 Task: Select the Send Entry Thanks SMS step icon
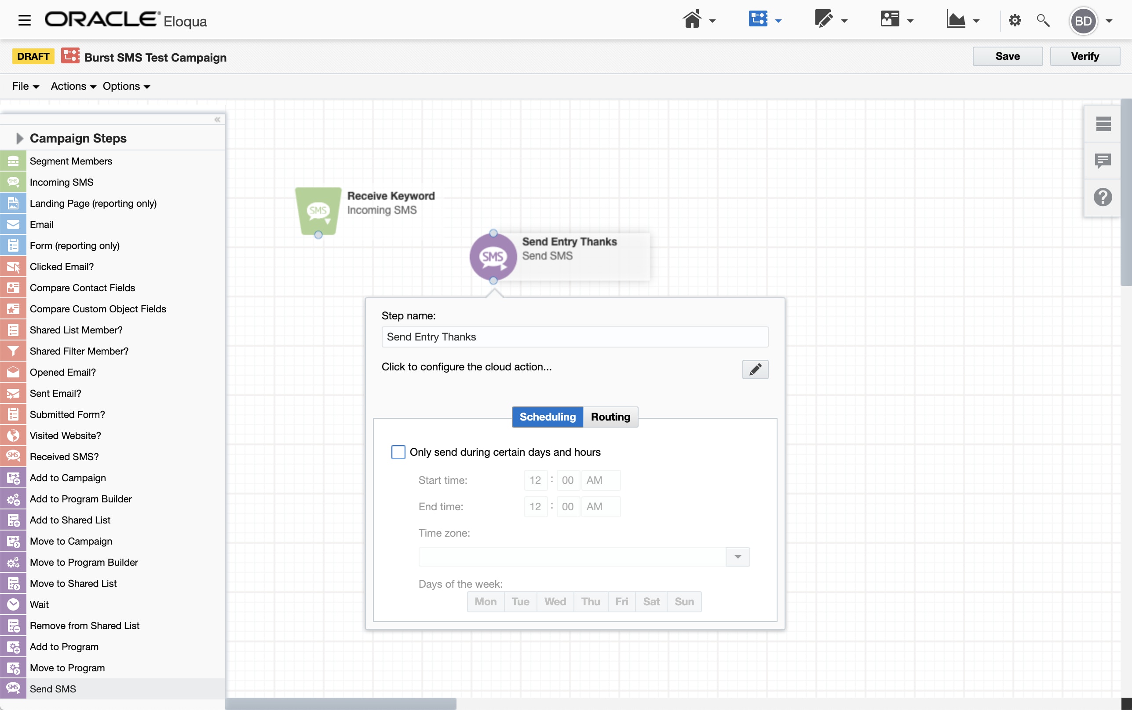[493, 257]
